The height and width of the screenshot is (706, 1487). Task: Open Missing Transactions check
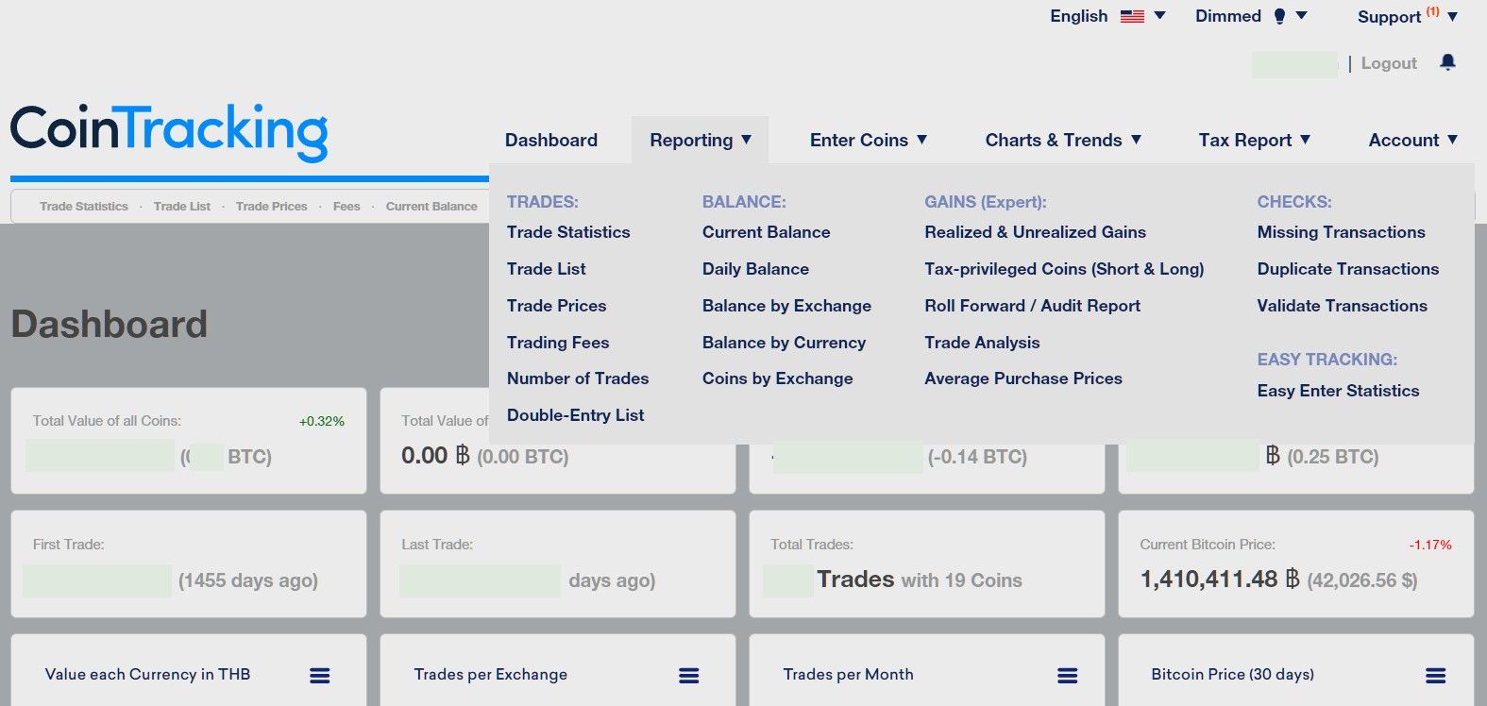pyautogui.click(x=1342, y=232)
